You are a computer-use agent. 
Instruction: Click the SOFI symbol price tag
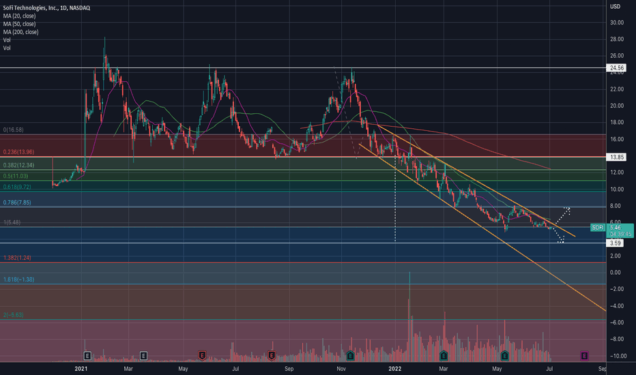tap(598, 228)
